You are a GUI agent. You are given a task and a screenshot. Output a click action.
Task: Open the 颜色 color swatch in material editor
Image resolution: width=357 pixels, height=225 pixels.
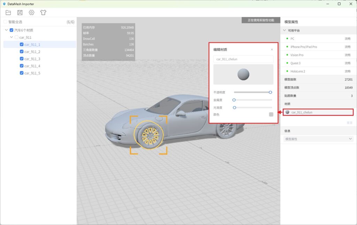pos(271,114)
